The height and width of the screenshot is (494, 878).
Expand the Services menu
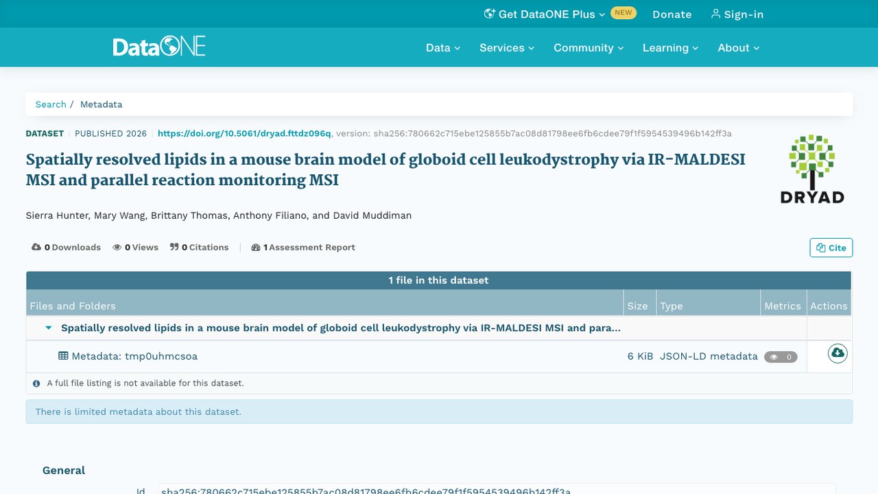point(507,47)
